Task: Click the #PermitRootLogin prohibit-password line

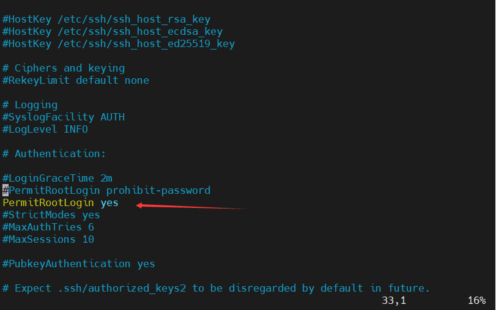Action: coord(106,190)
